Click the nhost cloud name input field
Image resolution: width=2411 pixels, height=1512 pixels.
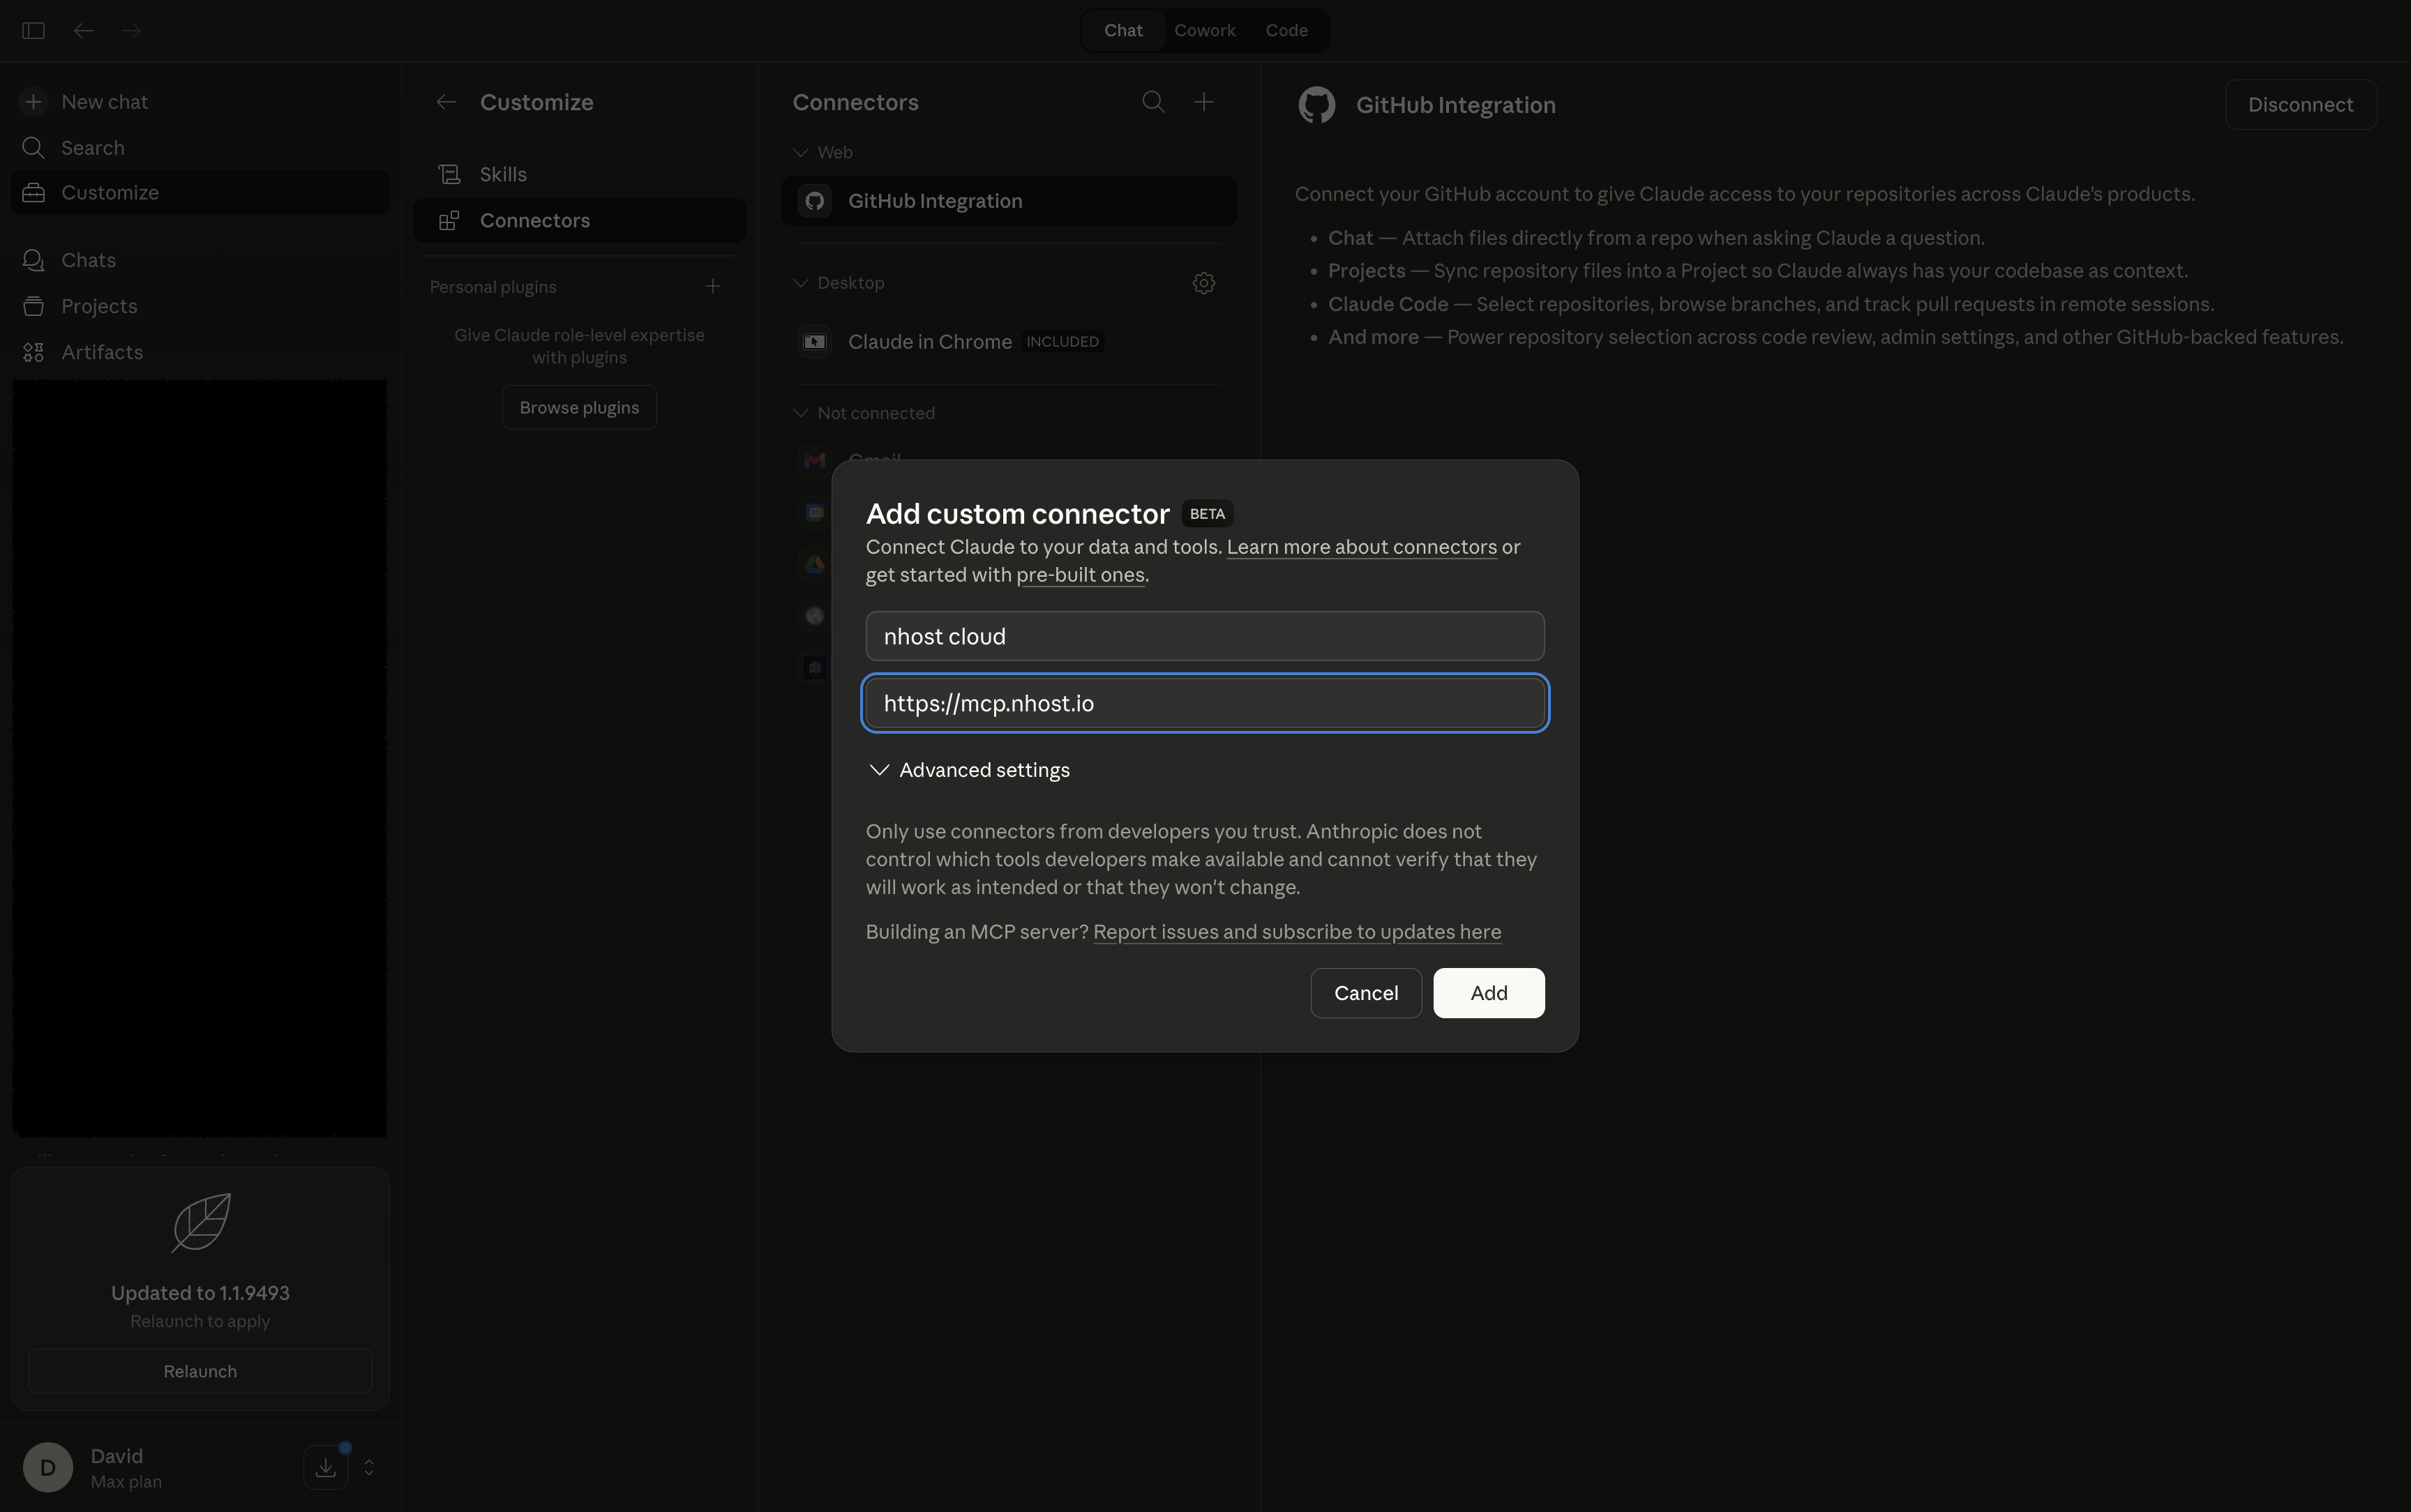coord(1204,636)
